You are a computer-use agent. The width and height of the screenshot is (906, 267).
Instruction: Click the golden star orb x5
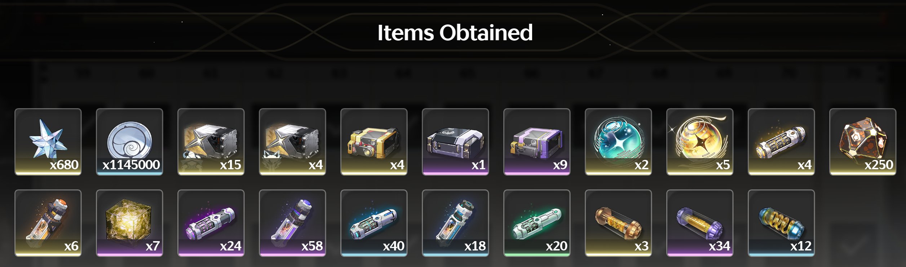pos(700,142)
